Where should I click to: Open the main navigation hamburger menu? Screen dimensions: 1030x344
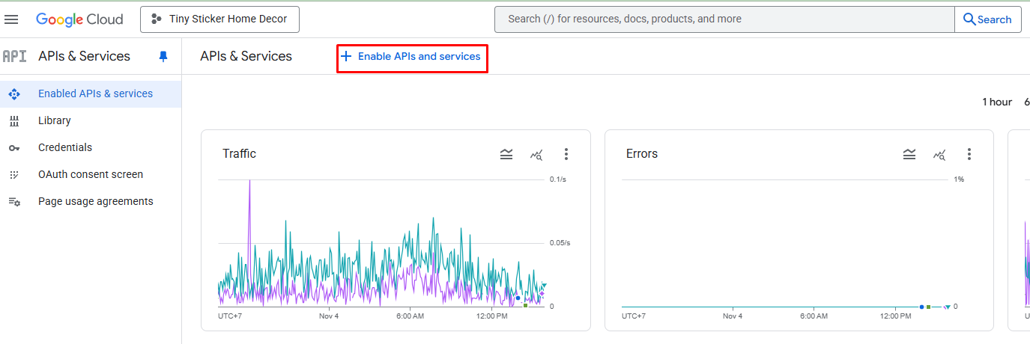tap(12, 19)
